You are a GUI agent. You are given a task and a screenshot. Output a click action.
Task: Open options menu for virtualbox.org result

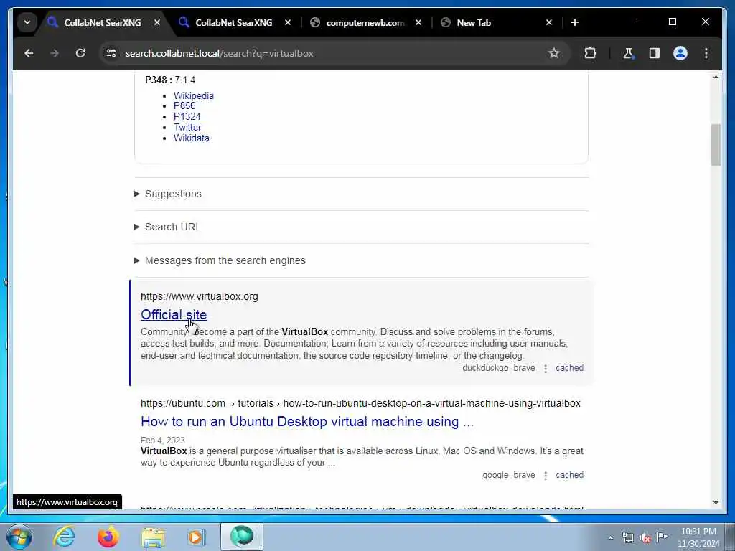point(546,369)
